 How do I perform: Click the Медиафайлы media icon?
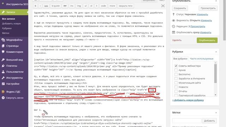(3, 40)
